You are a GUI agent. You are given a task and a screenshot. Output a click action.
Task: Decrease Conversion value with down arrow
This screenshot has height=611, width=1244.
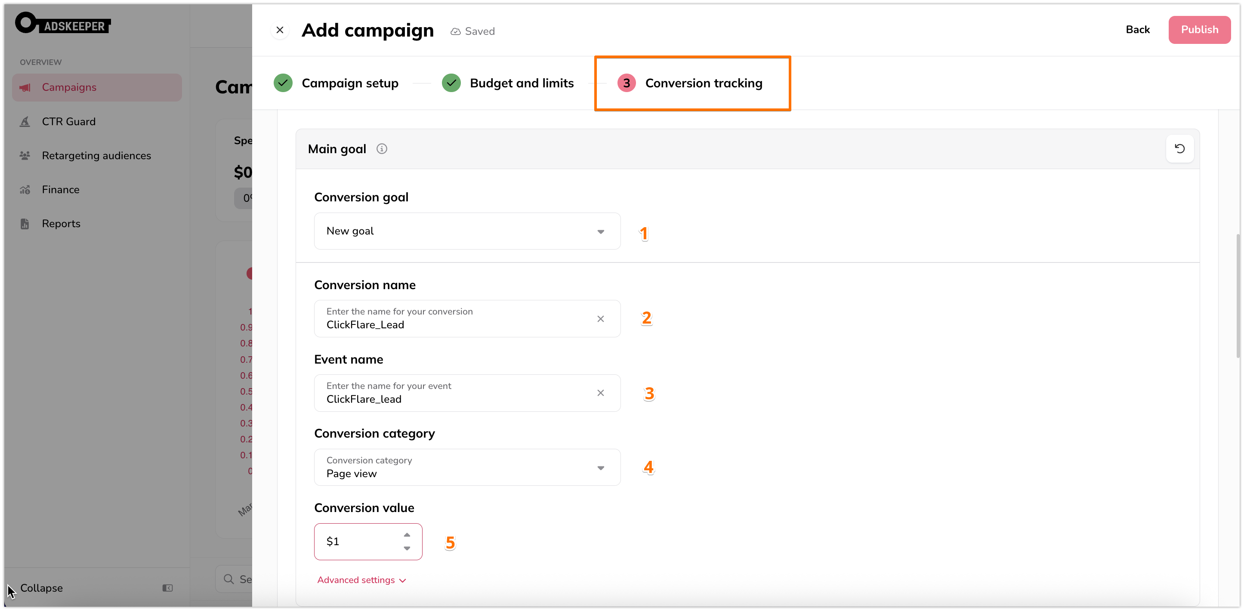click(x=407, y=548)
